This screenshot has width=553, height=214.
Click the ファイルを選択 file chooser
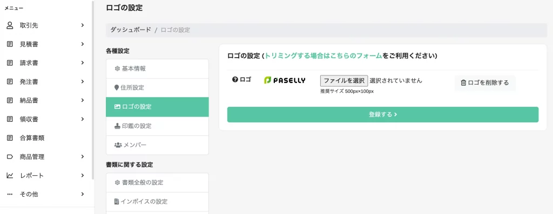(x=344, y=81)
